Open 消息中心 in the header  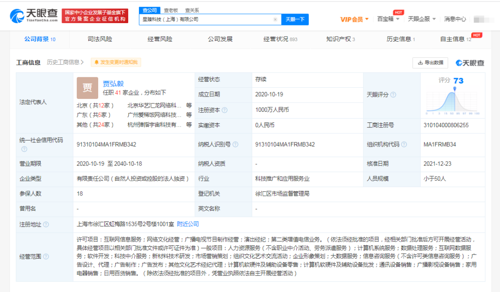point(455,19)
